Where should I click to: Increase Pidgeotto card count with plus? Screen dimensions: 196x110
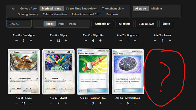100,40
